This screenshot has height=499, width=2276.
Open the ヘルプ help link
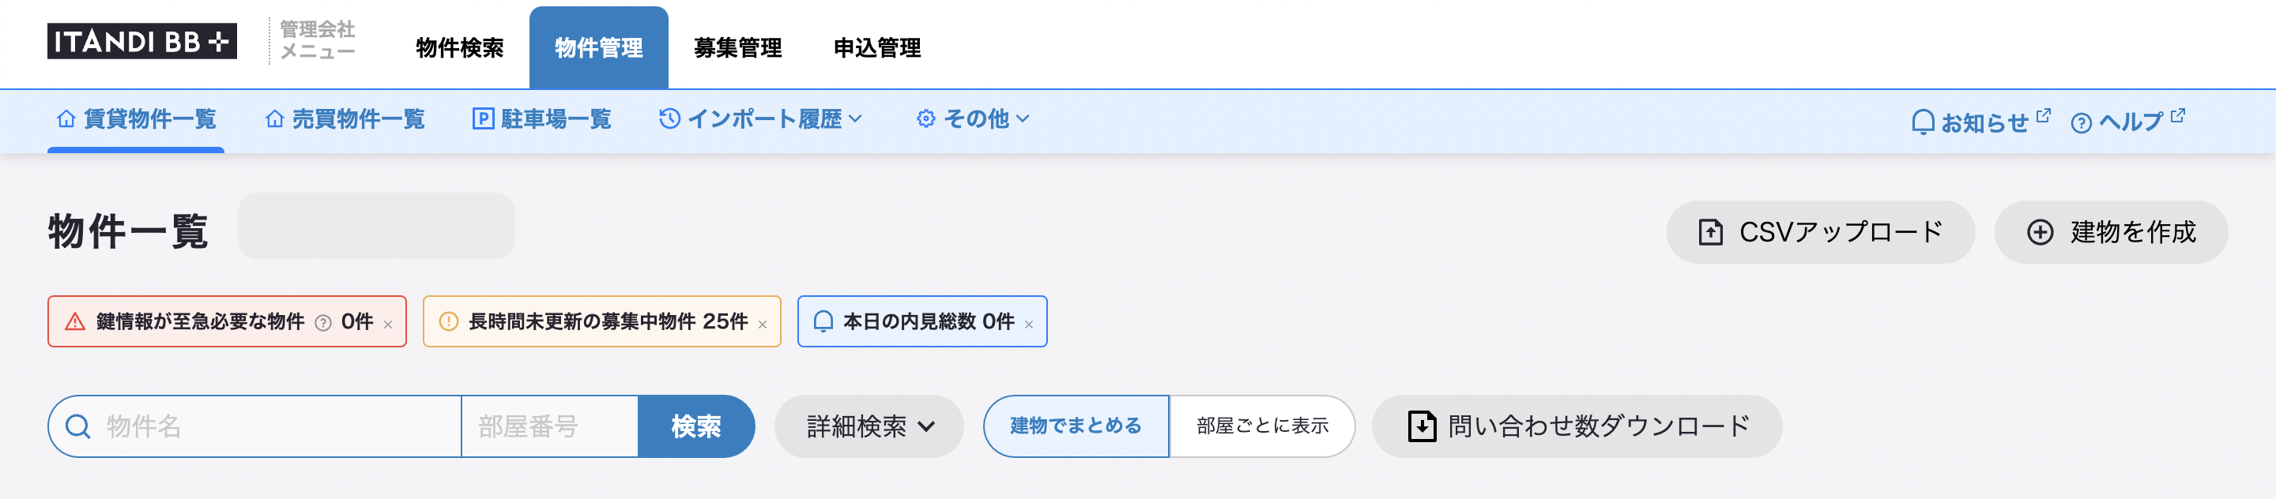point(2127,121)
